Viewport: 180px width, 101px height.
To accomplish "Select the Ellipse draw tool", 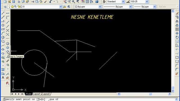I will (x=3, y=49).
